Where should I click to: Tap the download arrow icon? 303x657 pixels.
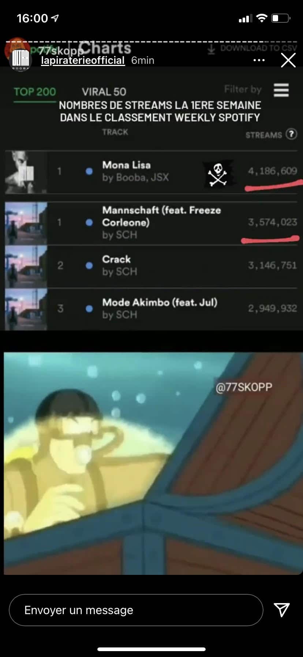pyautogui.click(x=211, y=49)
